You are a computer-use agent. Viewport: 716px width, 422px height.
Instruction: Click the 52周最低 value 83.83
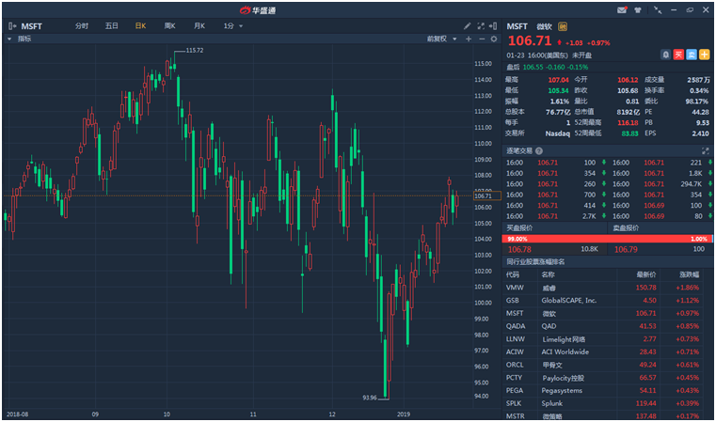point(629,133)
